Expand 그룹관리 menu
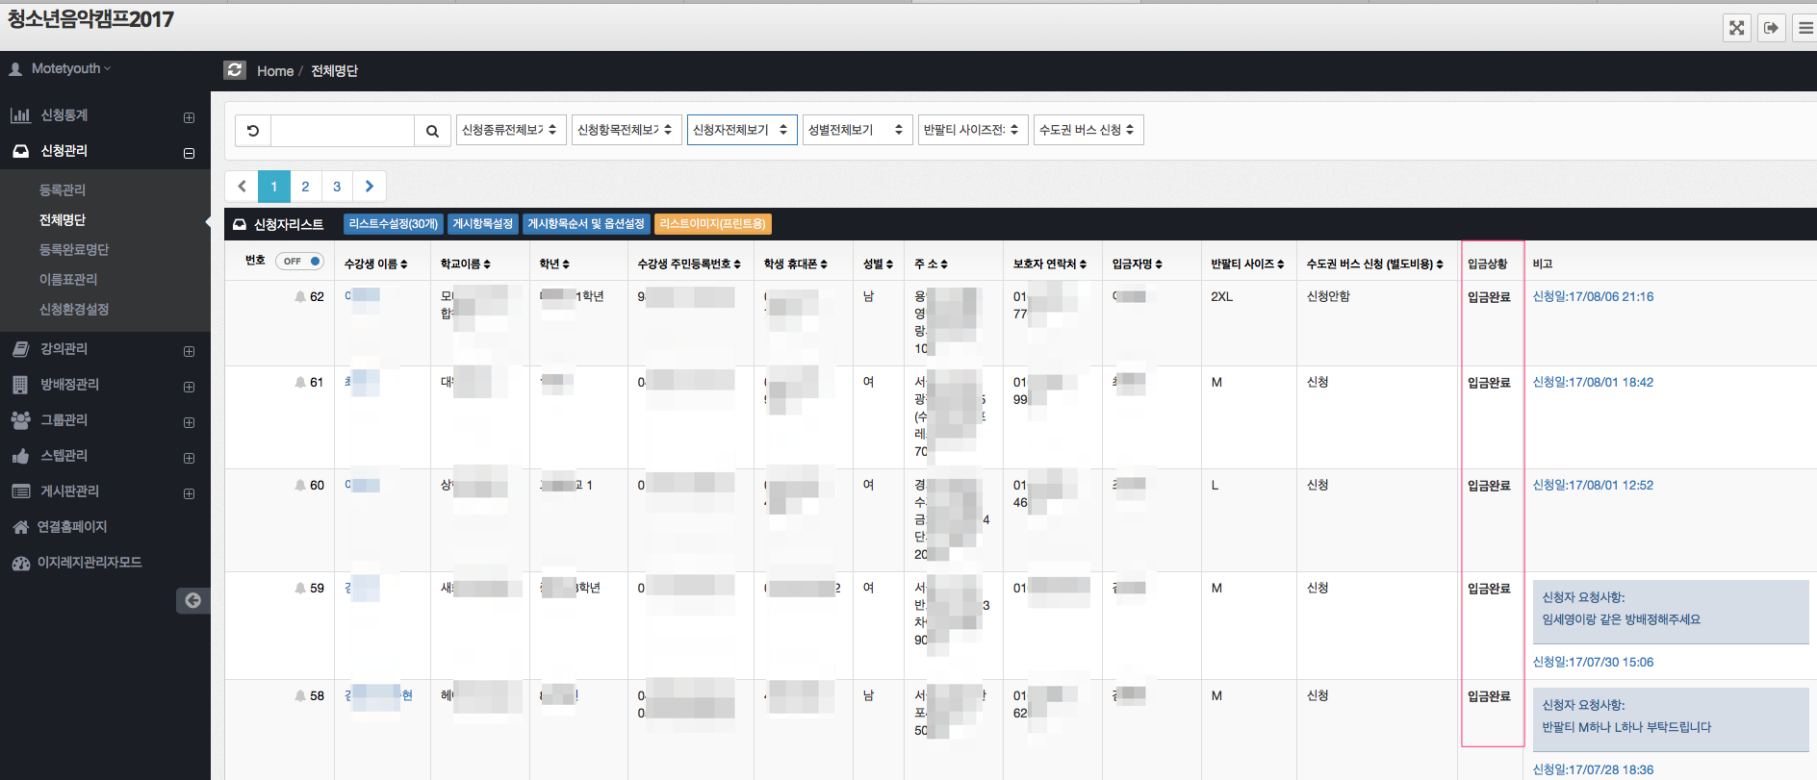 [x=189, y=422]
